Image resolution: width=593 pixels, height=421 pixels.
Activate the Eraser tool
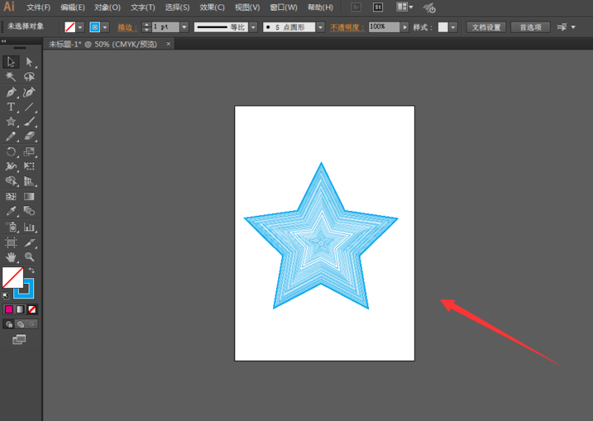30,136
